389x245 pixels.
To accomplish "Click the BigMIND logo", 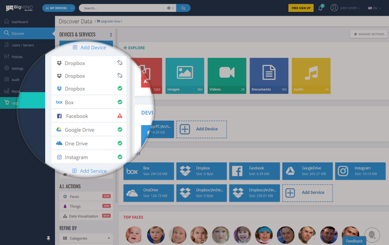I will [19, 8].
